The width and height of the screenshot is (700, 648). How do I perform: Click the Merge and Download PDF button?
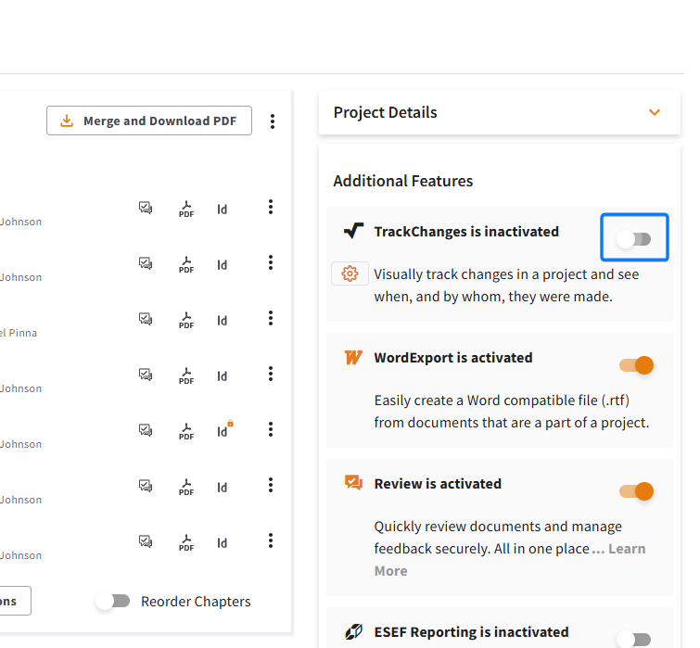[x=149, y=121]
